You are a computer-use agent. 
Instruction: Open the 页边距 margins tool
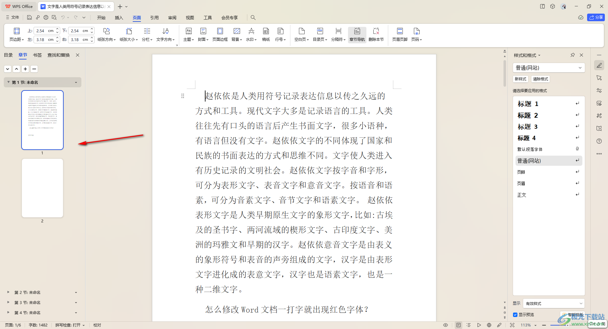point(16,34)
